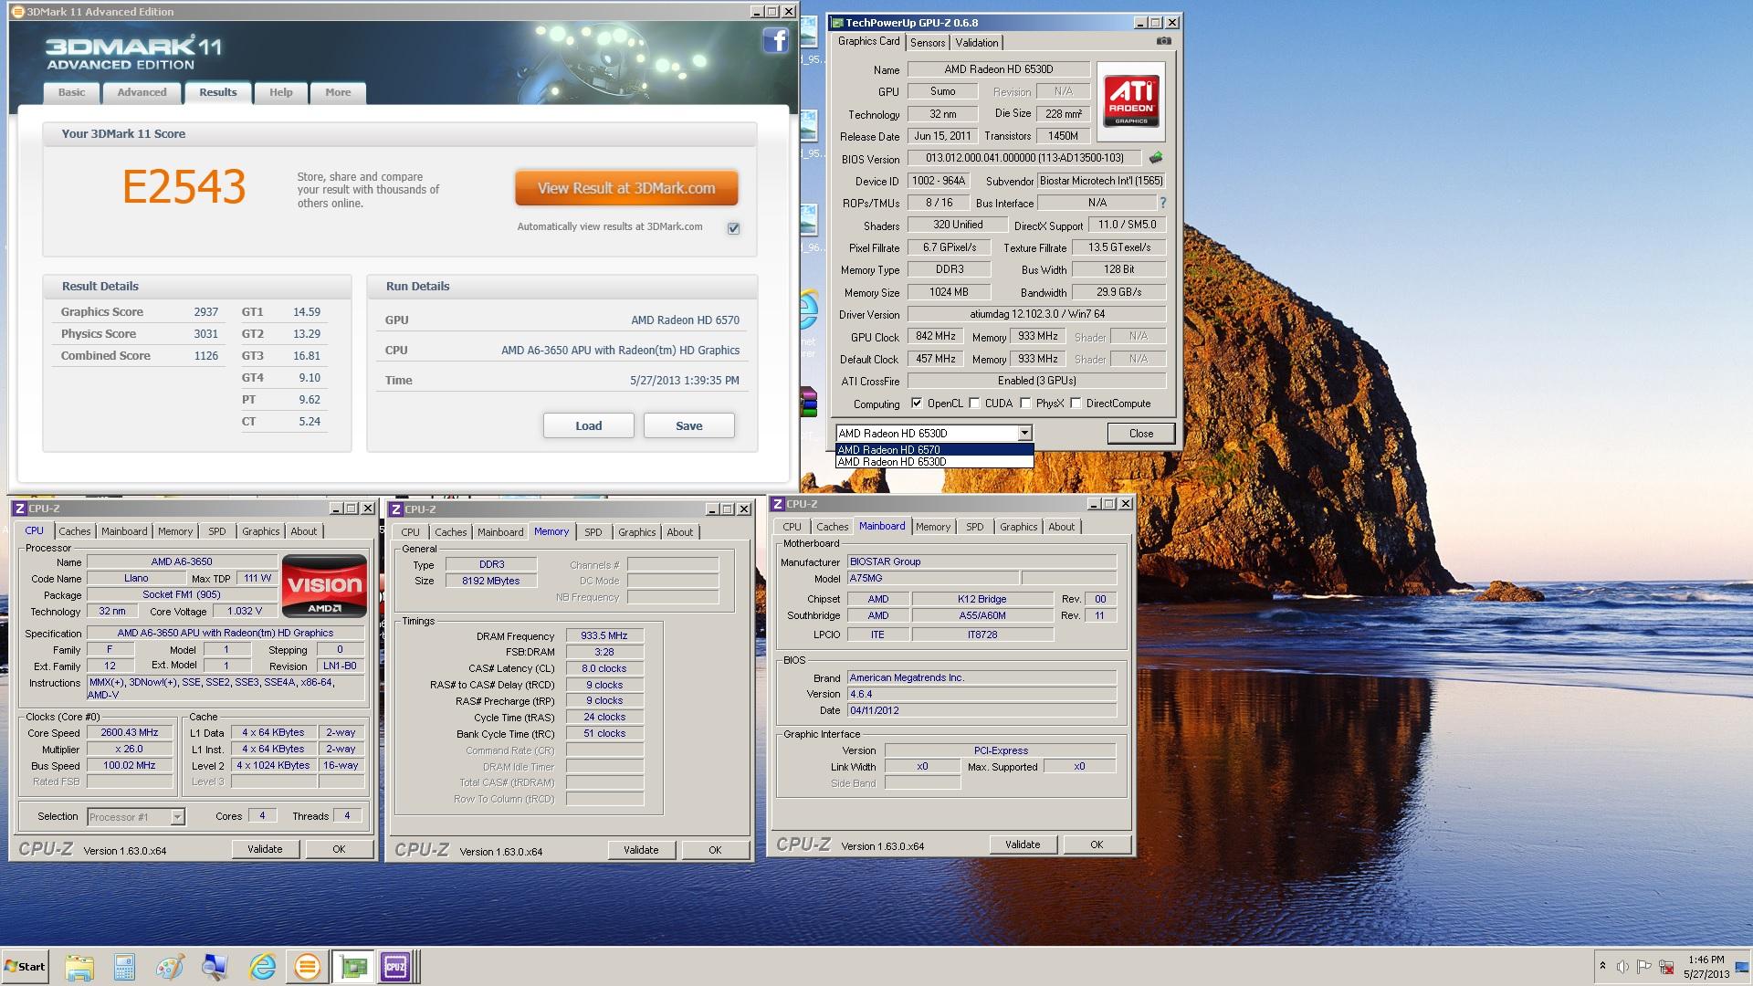The image size is (1753, 986).
Task: Switch to the Basic tab in 3DMark
Action: click(71, 92)
